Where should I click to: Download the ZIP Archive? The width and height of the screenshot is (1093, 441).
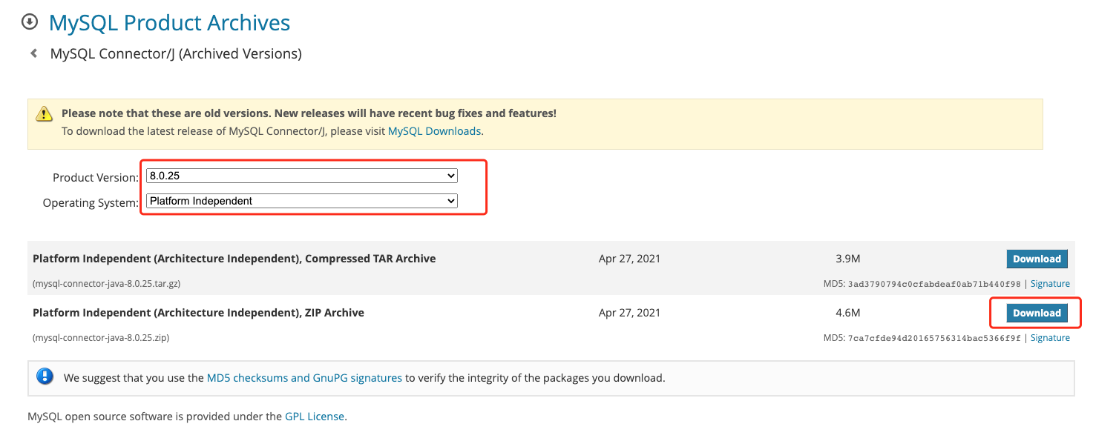tap(1037, 313)
